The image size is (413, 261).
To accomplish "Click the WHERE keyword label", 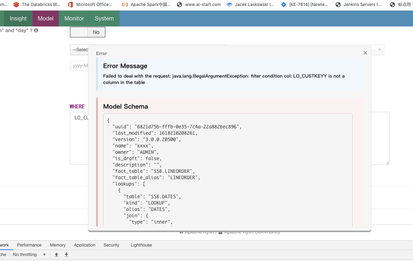I will coord(77,107).
